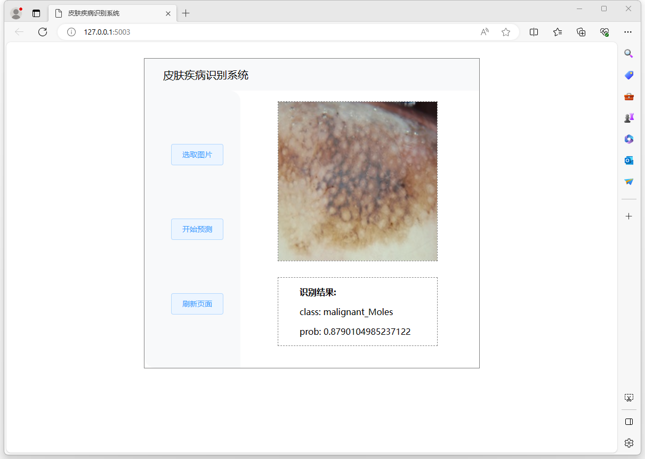Reload the page with refresh icon
Viewport: 645px width, 459px height.
pos(43,32)
